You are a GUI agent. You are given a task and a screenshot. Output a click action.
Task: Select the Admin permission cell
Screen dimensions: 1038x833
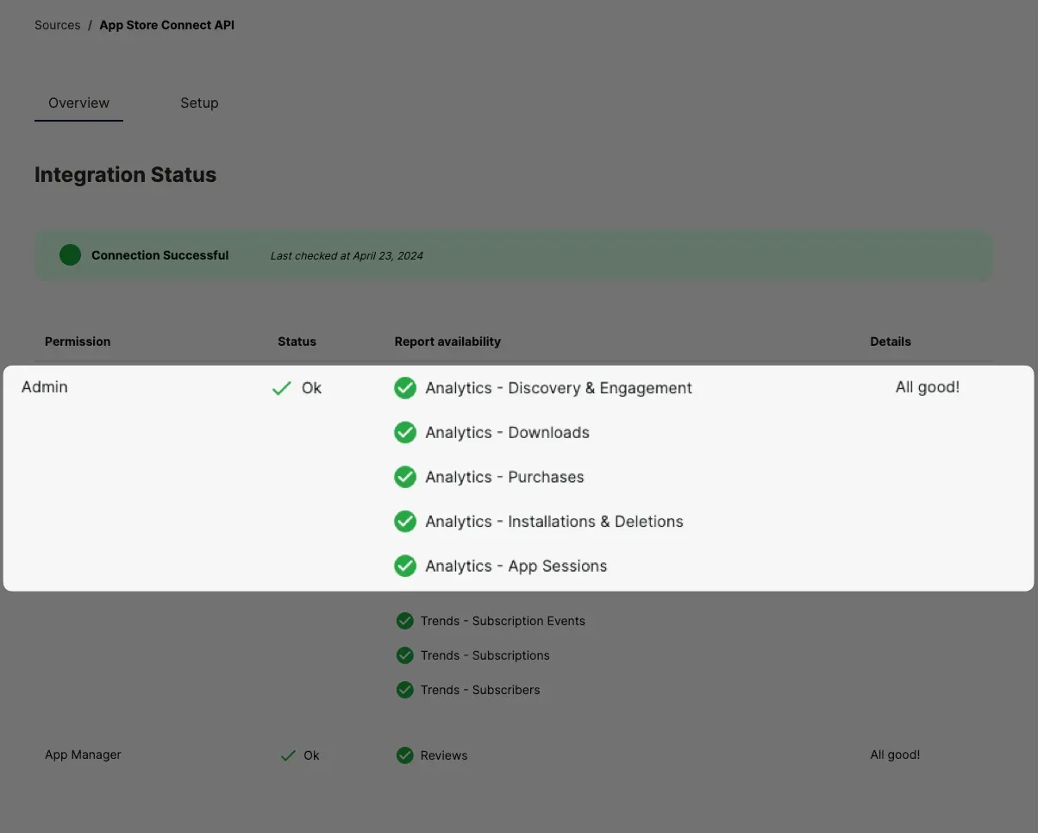pos(45,387)
